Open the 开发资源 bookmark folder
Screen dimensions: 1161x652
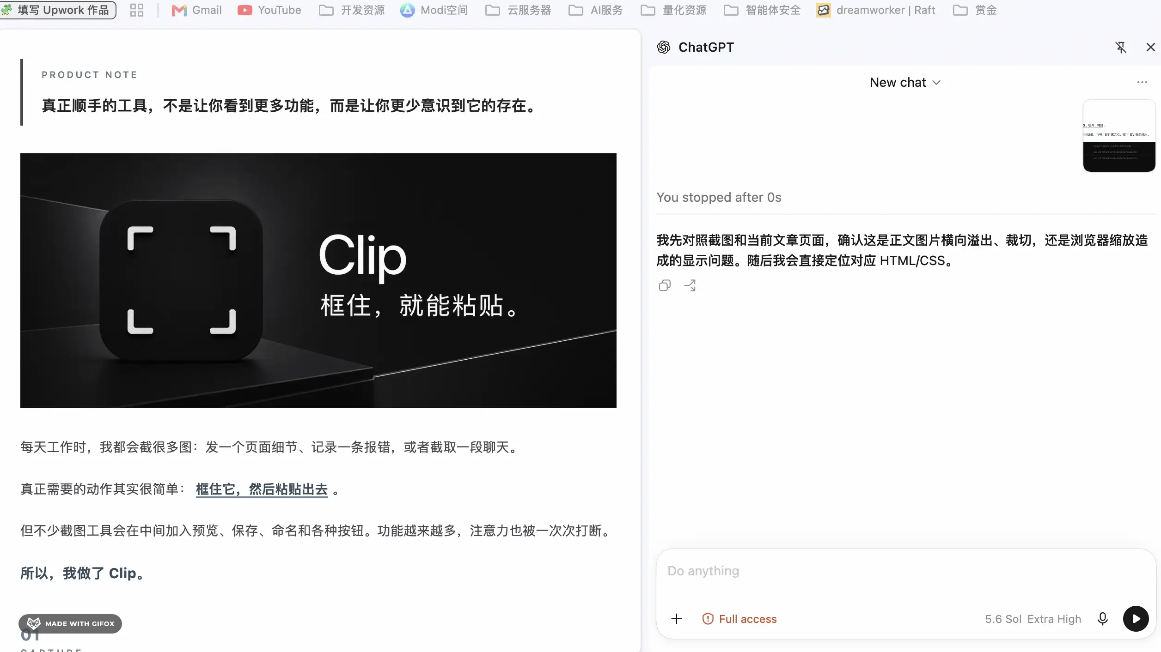click(x=352, y=10)
